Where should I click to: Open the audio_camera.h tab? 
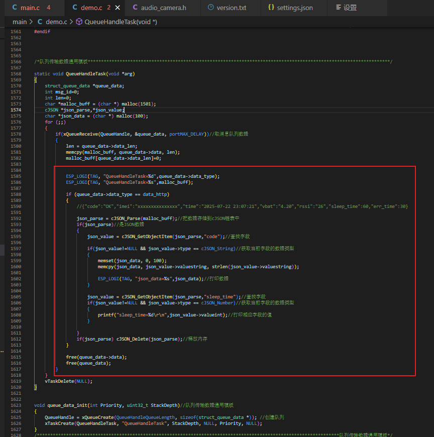point(163,8)
